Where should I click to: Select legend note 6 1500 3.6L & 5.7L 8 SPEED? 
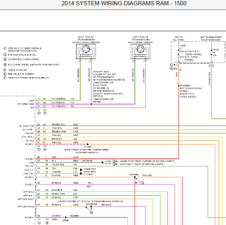19,74
